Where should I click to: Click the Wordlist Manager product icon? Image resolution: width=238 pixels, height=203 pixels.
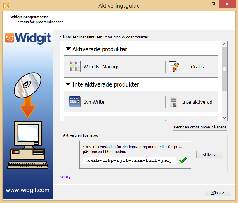click(x=75, y=66)
